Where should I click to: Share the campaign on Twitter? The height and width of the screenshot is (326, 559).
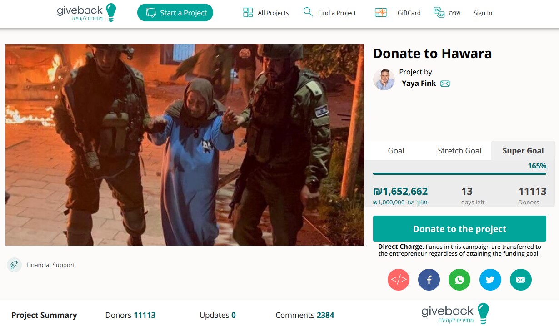(x=490, y=280)
